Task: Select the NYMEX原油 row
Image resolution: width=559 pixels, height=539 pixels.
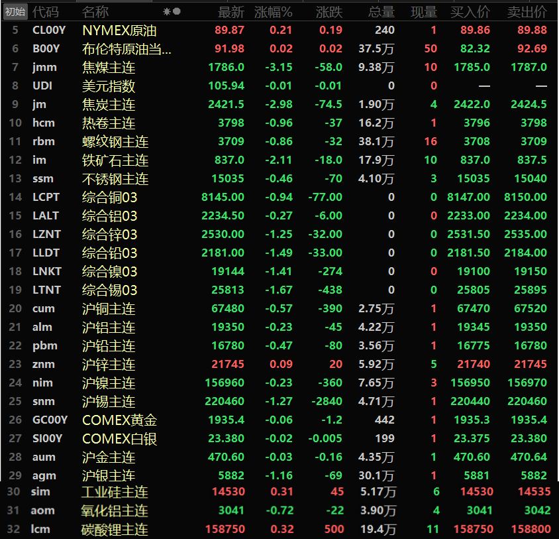Action: (x=119, y=30)
